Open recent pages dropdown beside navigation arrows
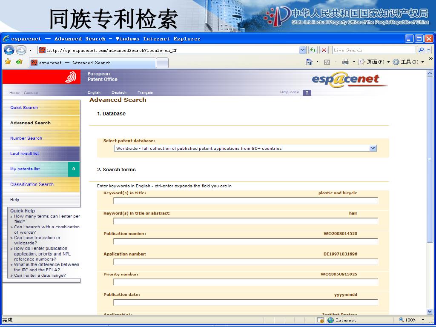 30,51
